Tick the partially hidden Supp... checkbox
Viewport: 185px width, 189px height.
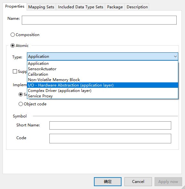pos(15,71)
